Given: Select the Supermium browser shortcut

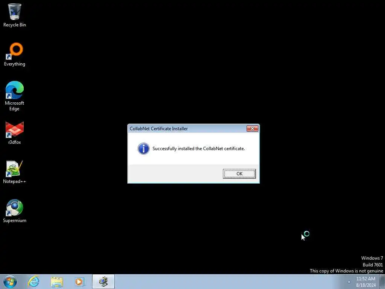Looking at the screenshot, I should (15, 211).
